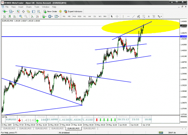
Task: Switch chart to M5 timeframe
Action: (x=69, y=16)
